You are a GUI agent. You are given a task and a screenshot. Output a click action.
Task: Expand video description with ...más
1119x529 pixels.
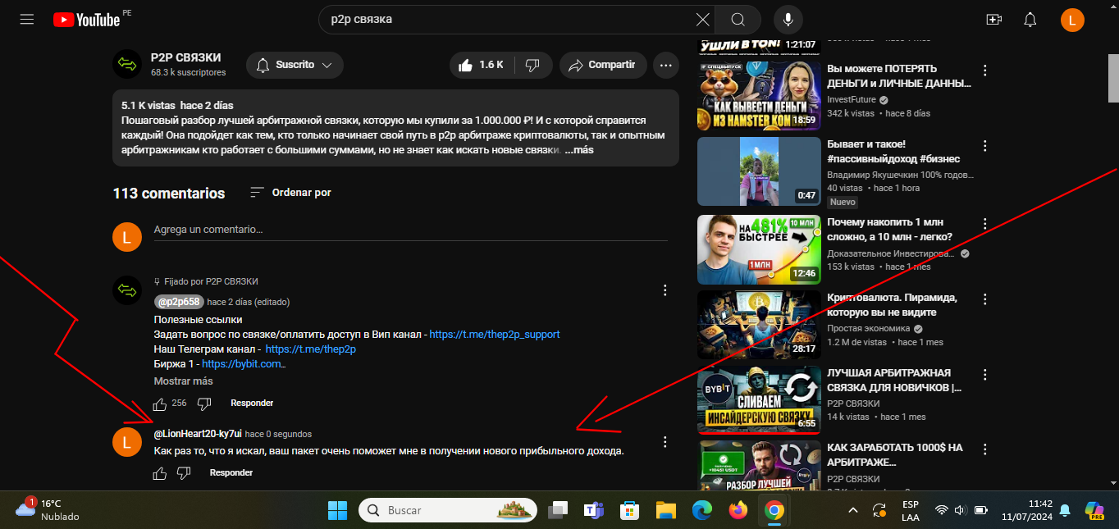(x=579, y=150)
